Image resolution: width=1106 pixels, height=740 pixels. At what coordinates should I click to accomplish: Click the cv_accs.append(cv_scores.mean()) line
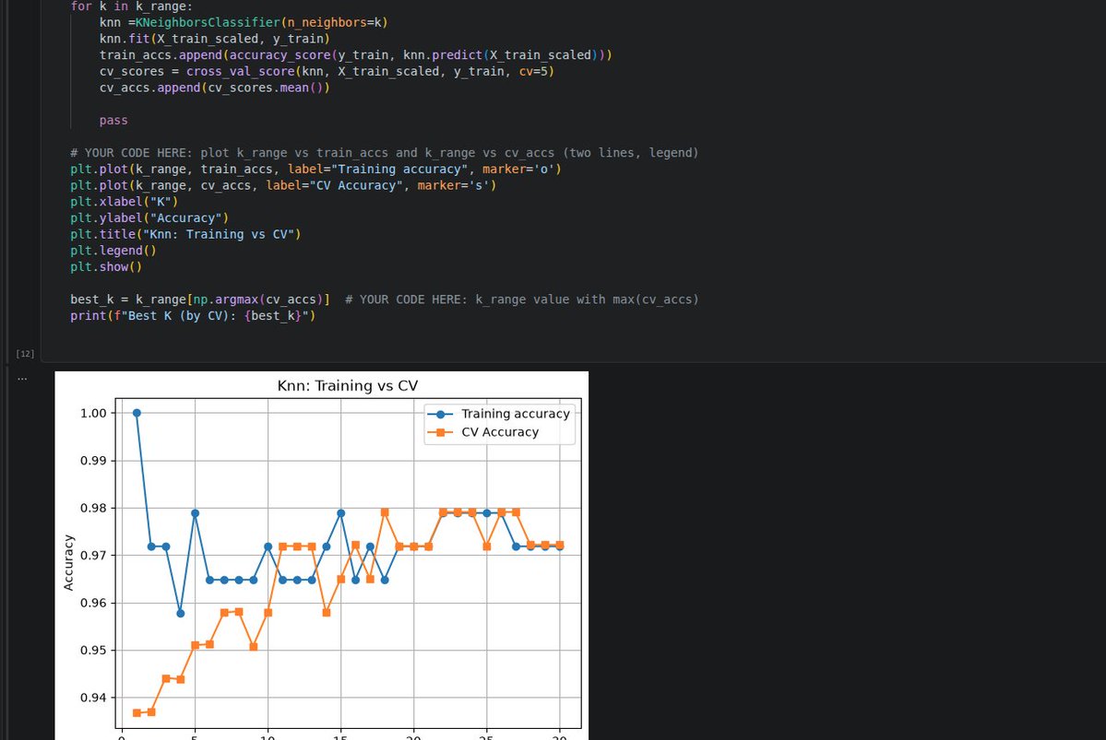[x=214, y=88]
